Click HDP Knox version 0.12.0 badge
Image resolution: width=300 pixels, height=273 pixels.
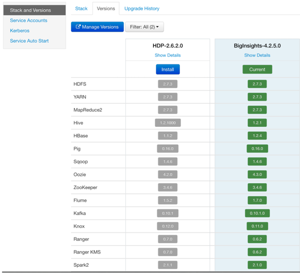click(168, 226)
